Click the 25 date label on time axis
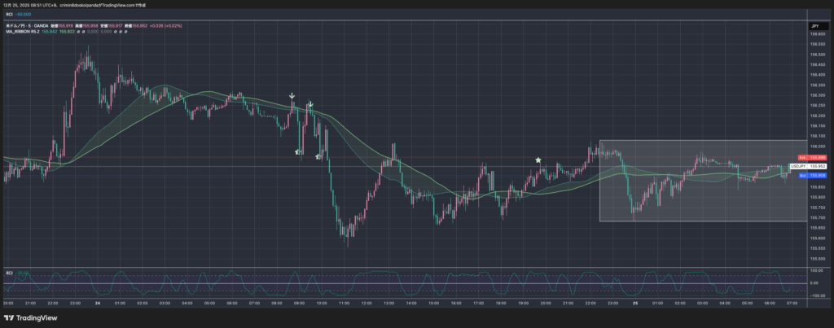 (636, 302)
